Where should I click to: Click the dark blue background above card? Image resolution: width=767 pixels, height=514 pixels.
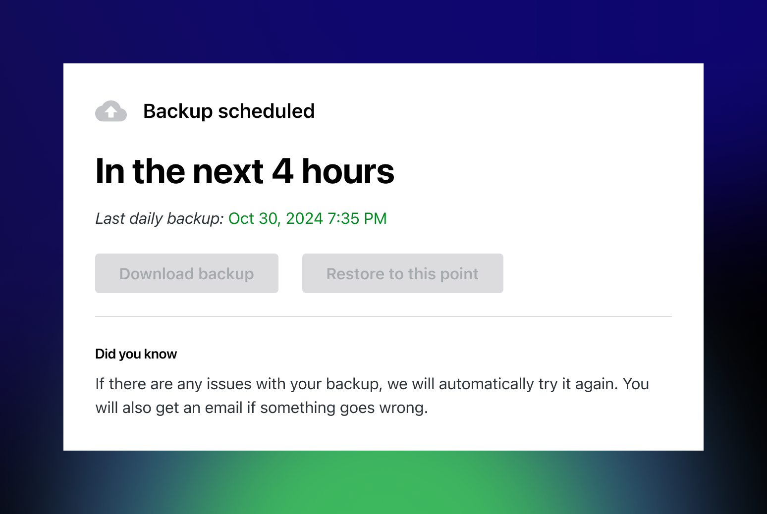383,31
